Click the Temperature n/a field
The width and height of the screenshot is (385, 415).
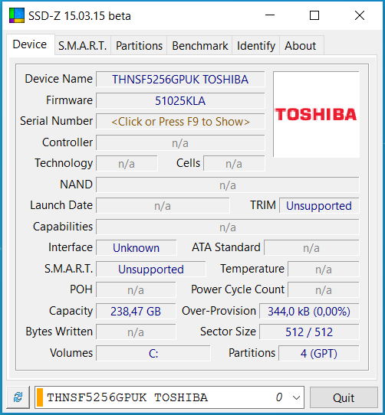pyautogui.click(x=324, y=270)
